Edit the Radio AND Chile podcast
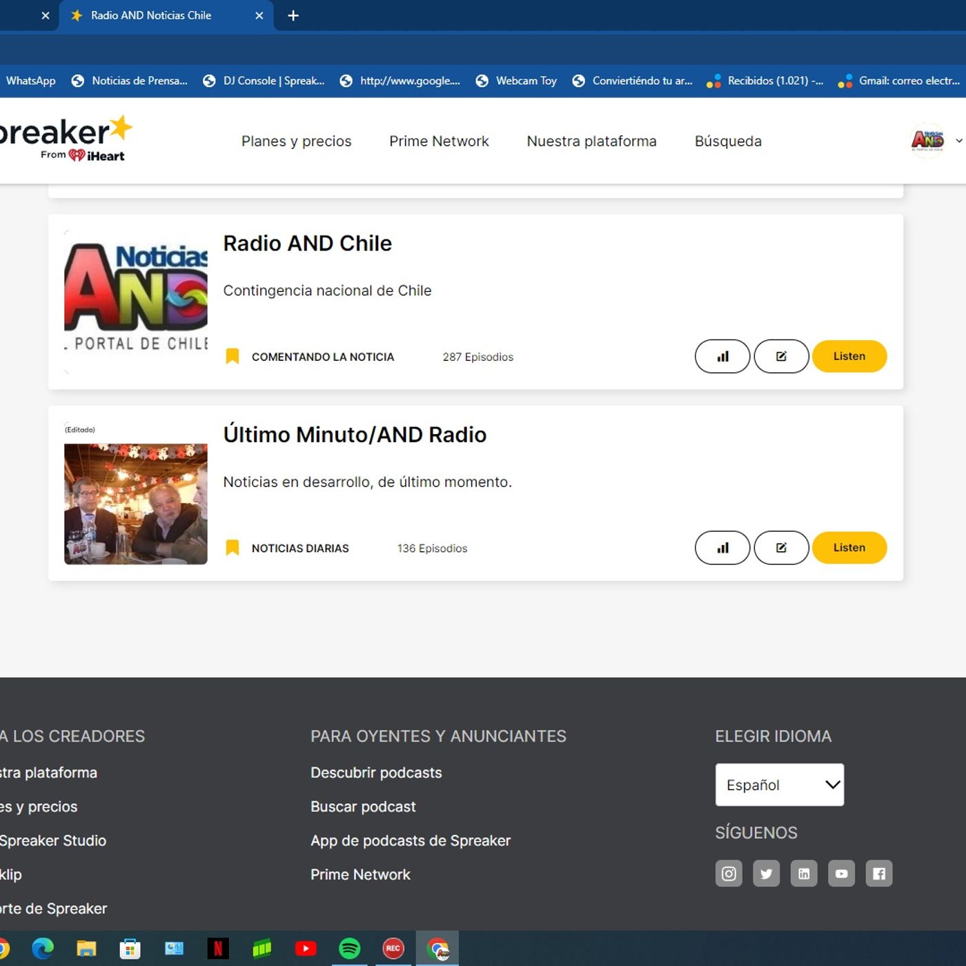Image resolution: width=966 pixels, height=966 pixels. (x=781, y=356)
